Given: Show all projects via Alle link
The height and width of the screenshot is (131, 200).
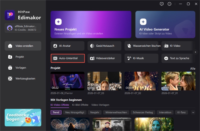Looking at the screenshot, I should click(192, 69).
